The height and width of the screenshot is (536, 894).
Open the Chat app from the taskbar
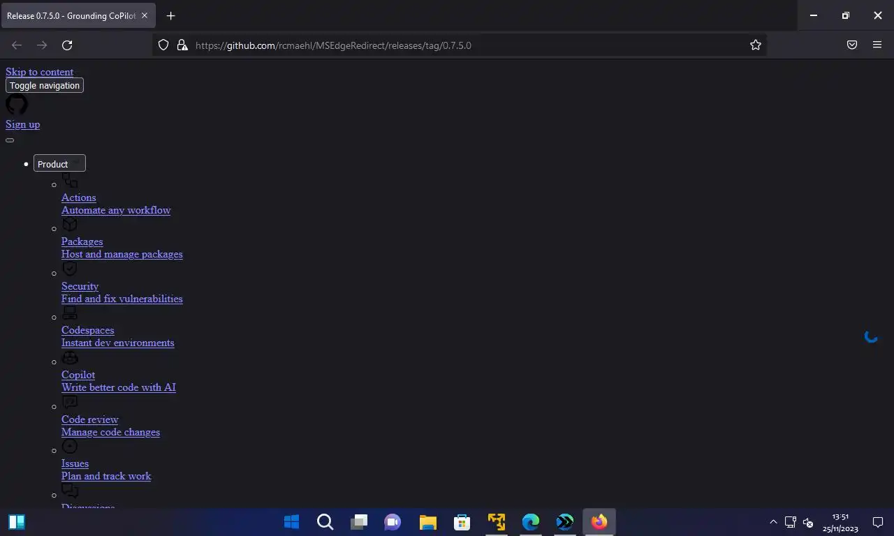click(393, 522)
